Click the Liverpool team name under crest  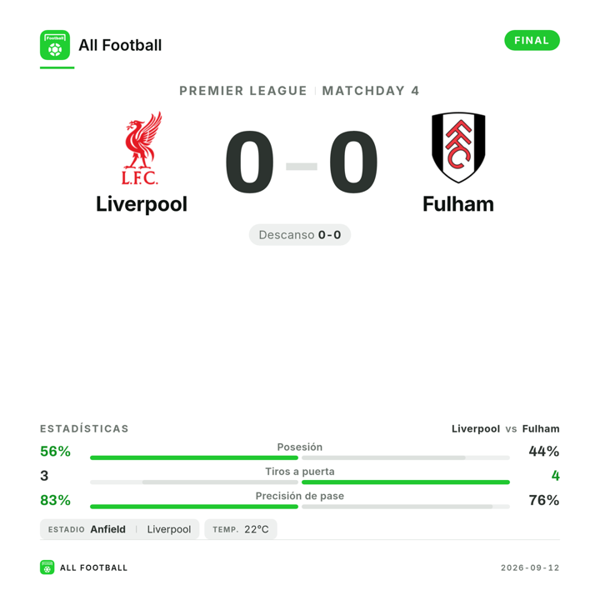tap(142, 204)
